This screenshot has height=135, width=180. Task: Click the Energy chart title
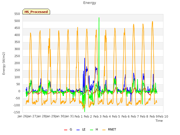coord(90,3)
